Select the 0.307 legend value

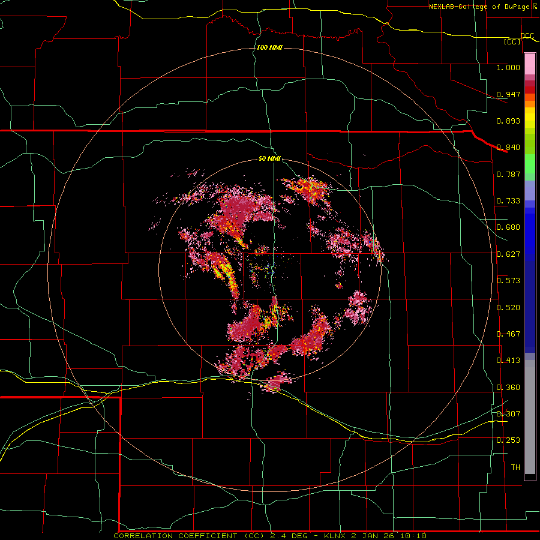[508, 413]
